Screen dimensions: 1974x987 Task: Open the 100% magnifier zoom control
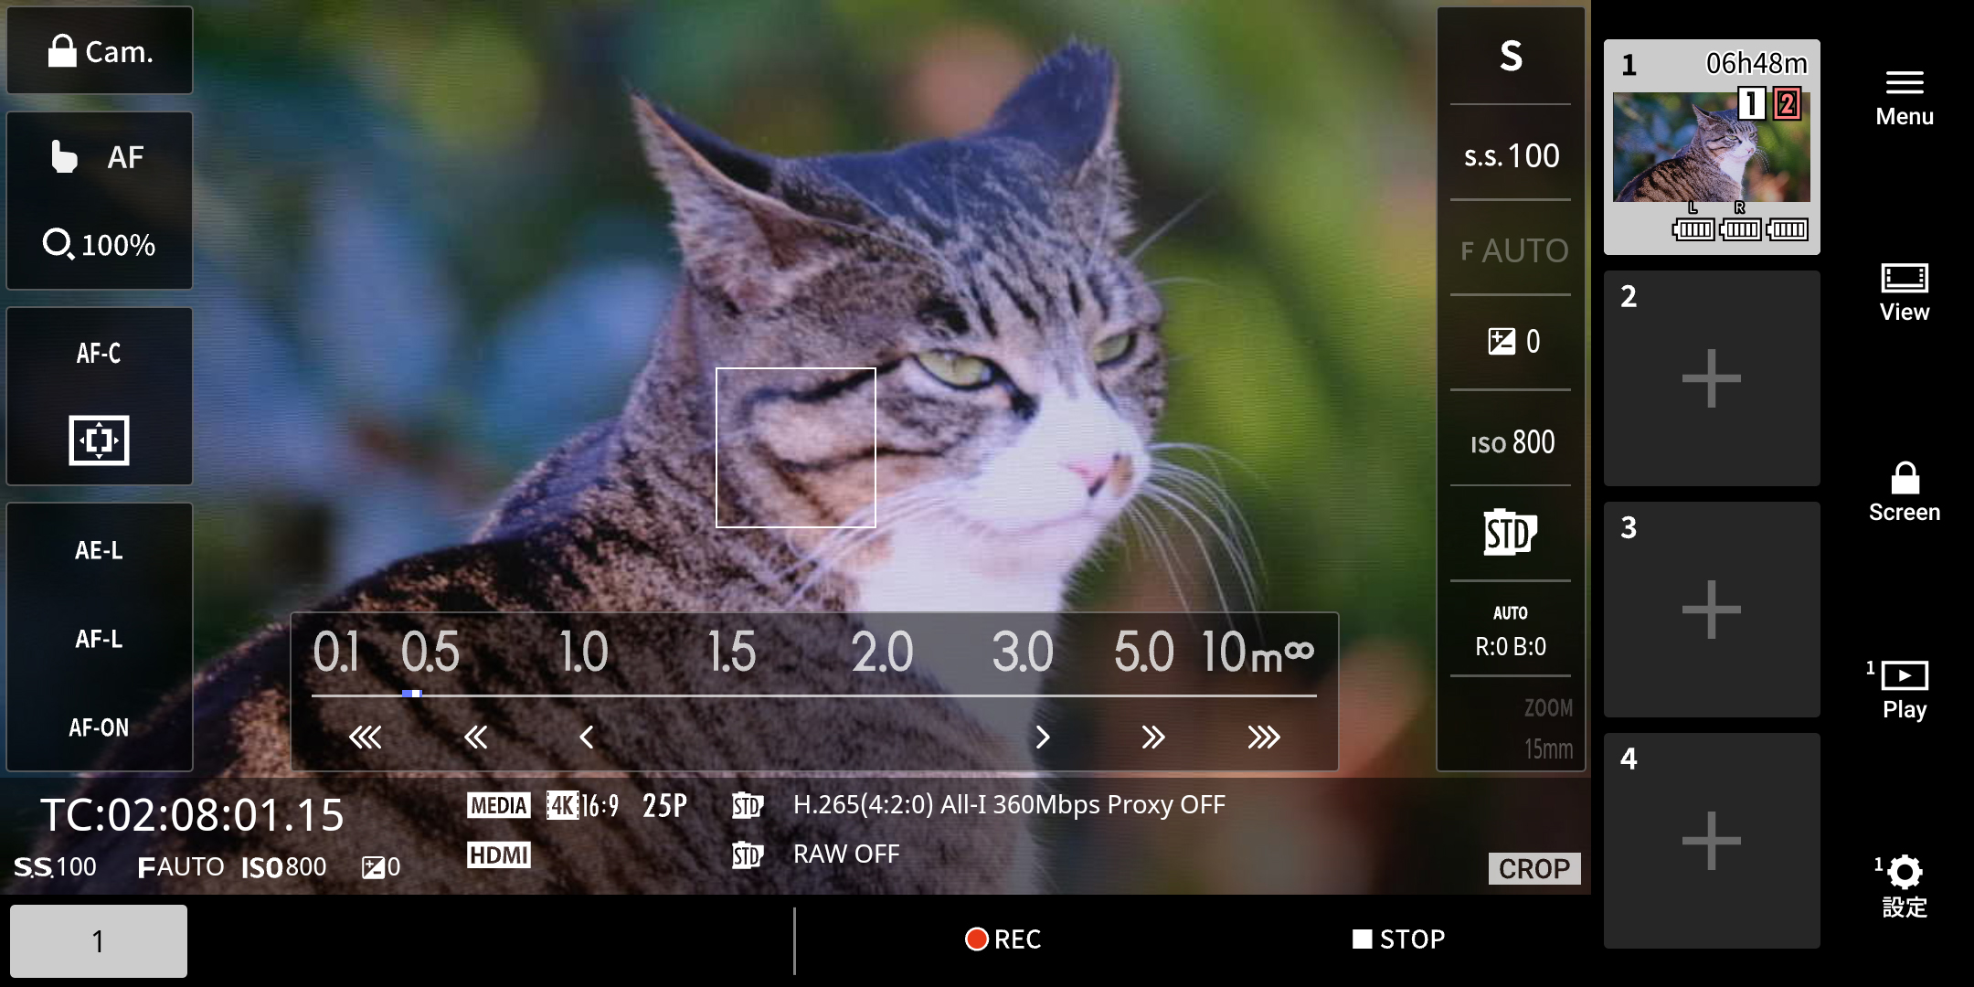tap(99, 245)
